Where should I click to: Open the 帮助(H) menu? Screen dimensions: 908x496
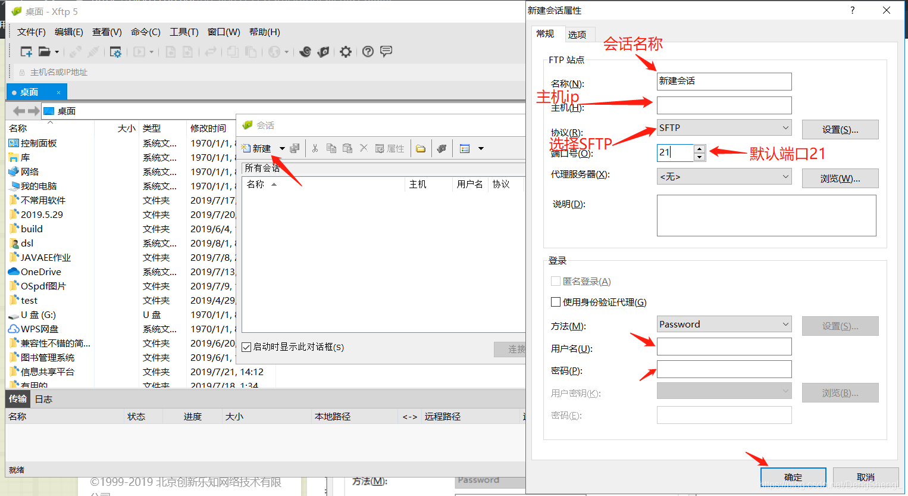(x=265, y=32)
